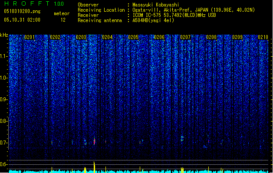This screenshot has width=273, height=173.
Task: Click the Observer label
Action: click(x=88, y=5)
